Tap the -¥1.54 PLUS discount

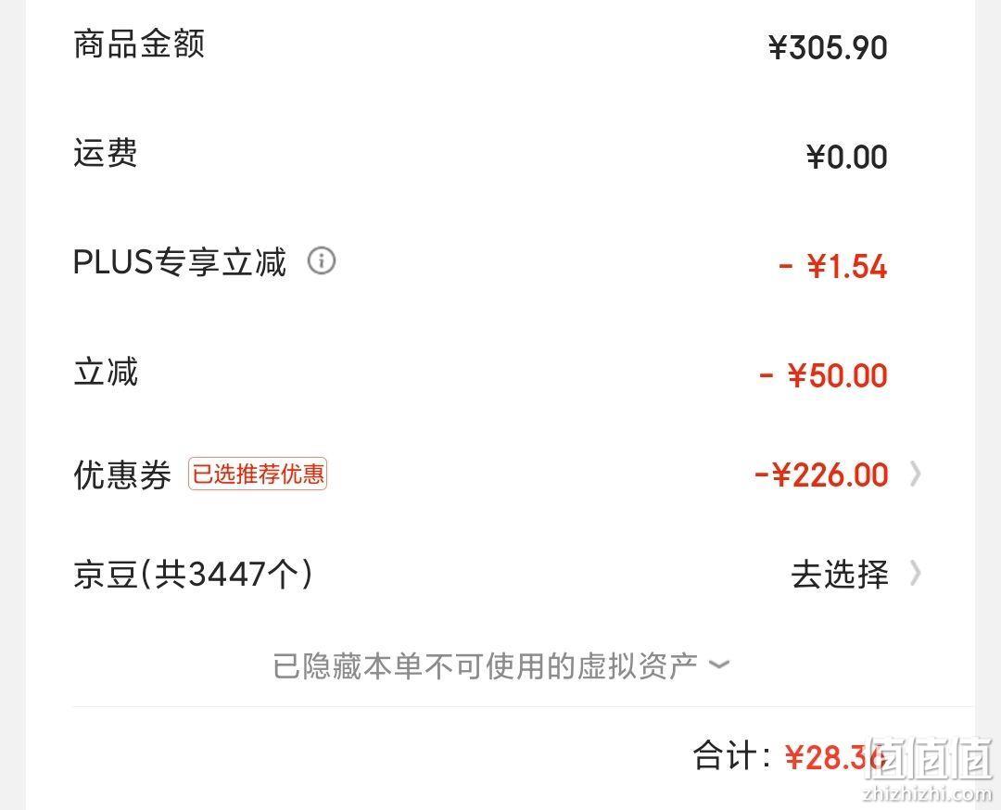click(x=833, y=266)
